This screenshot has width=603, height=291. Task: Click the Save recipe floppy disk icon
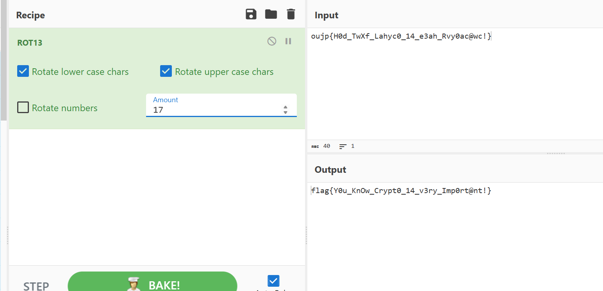coord(251,14)
